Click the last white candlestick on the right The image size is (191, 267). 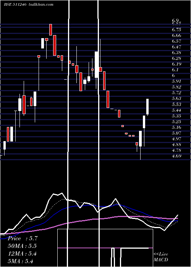click(x=147, y=106)
